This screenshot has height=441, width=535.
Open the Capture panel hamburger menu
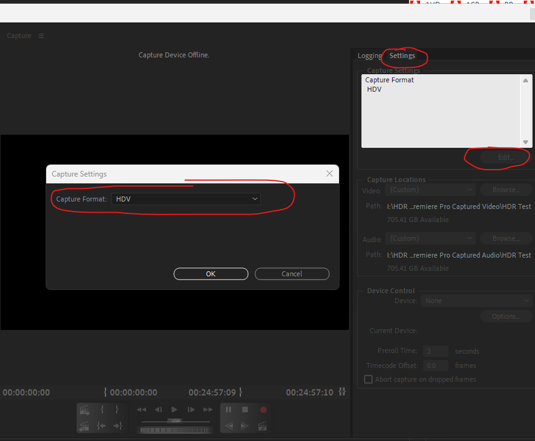41,36
